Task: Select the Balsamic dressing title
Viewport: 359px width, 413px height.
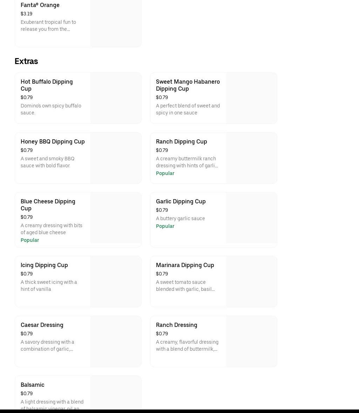Action: coord(32,385)
